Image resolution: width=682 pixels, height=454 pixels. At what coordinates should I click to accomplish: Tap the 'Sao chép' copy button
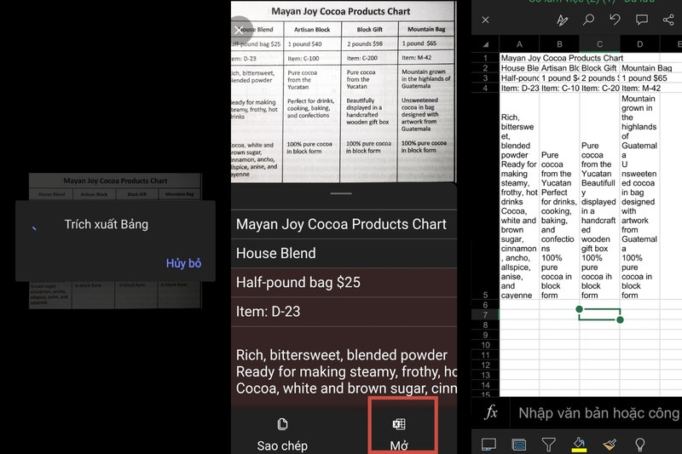[282, 434]
